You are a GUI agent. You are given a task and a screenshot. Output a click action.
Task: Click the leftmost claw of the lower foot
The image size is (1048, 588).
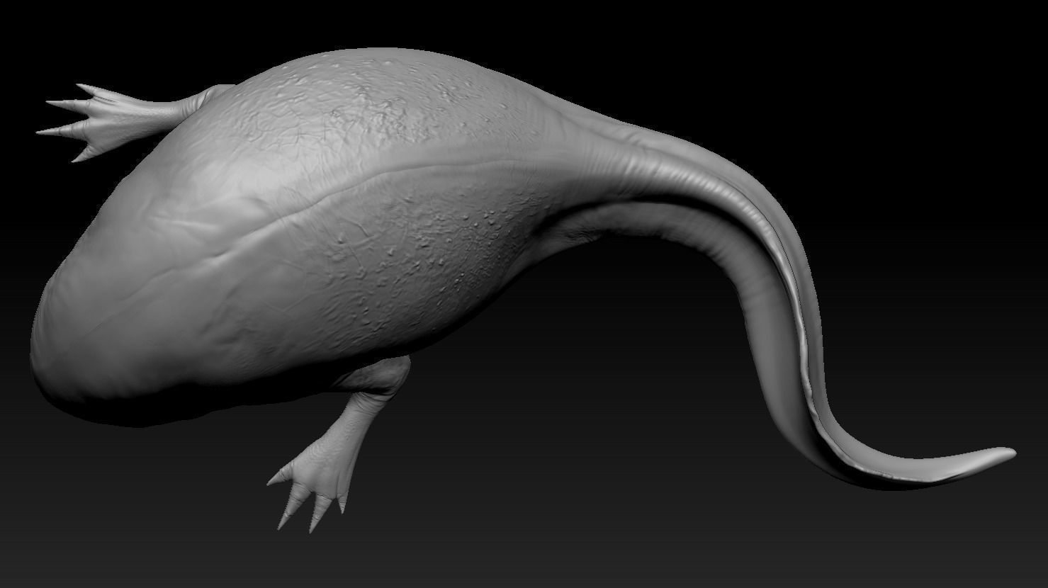[275, 480]
